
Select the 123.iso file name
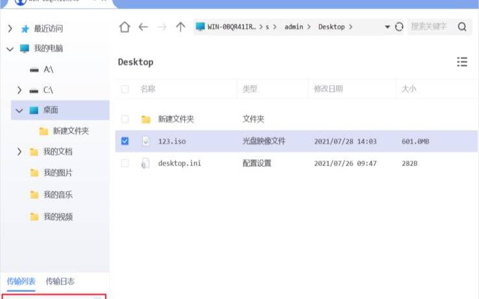coord(172,141)
